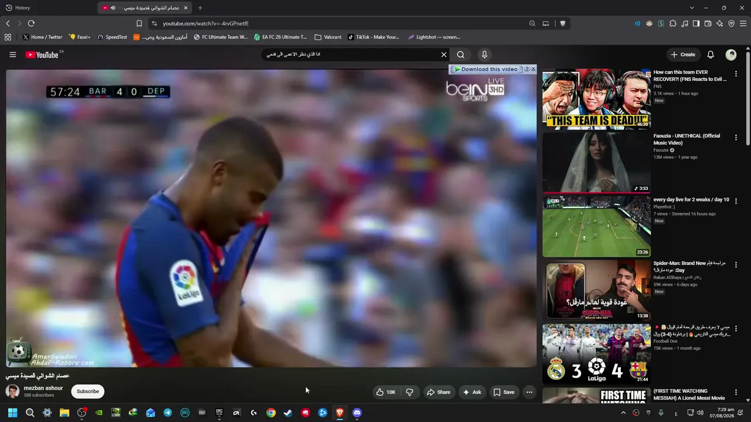Screen dimensions: 751x422
Task: Click the browser address bar URL
Action: click(x=206, y=23)
